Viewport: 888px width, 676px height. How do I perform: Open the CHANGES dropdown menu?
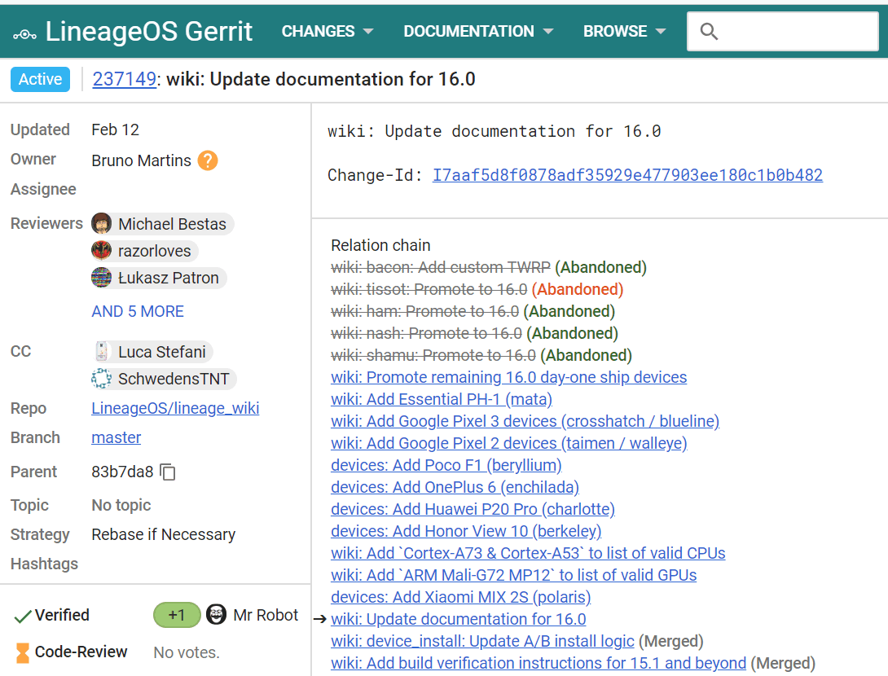328,31
